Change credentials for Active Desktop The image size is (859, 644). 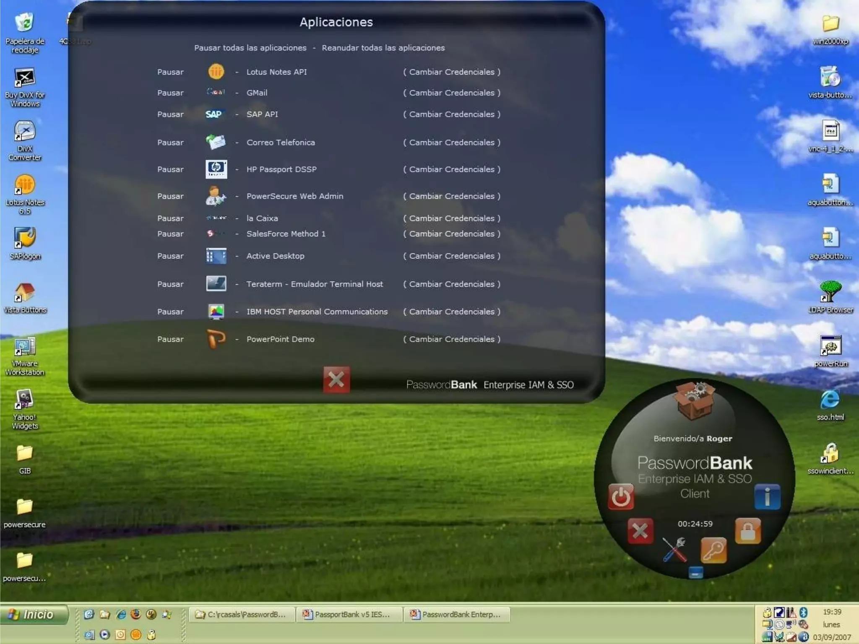pos(451,256)
